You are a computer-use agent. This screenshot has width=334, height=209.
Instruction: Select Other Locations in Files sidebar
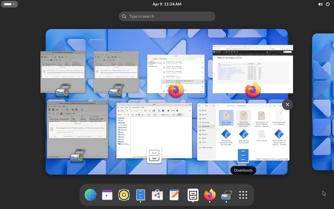tap(206, 147)
